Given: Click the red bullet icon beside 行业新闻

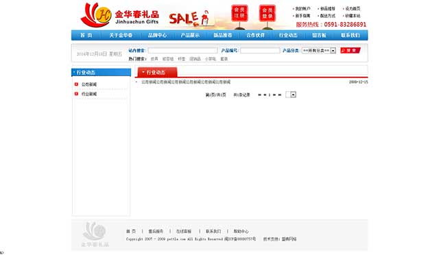Looking at the screenshot, I should (76, 94).
